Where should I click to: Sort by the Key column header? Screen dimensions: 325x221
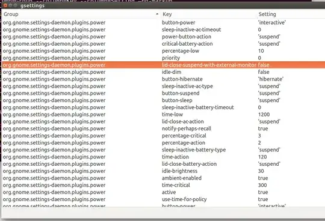(x=167, y=14)
